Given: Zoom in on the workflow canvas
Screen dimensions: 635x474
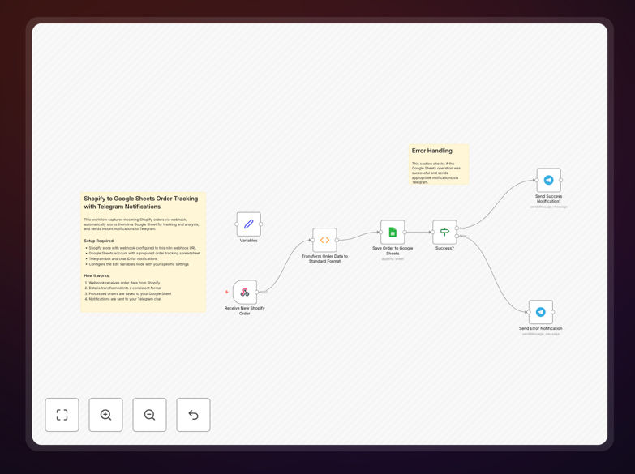Looking at the screenshot, I should click(x=105, y=415).
